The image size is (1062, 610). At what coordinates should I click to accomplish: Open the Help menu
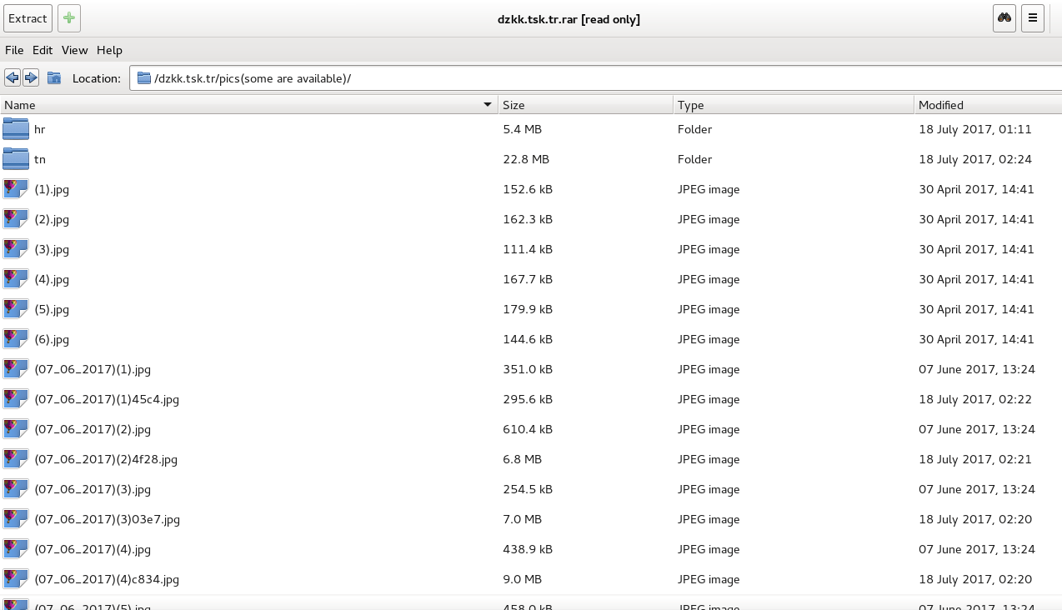point(109,50)
